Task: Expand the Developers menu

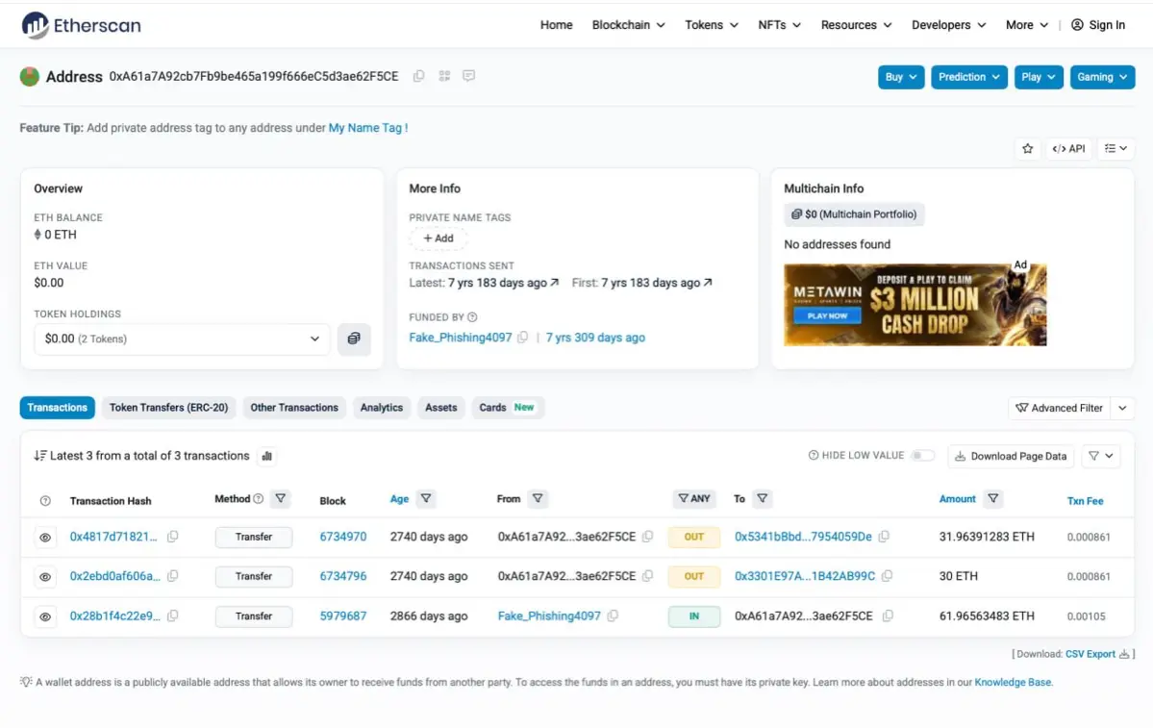Action: 948,25
